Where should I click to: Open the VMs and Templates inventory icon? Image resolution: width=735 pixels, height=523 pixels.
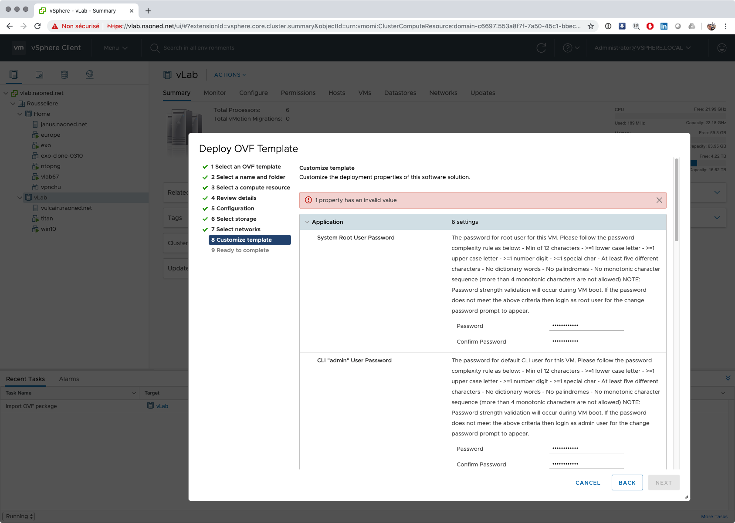coord(39,74)
